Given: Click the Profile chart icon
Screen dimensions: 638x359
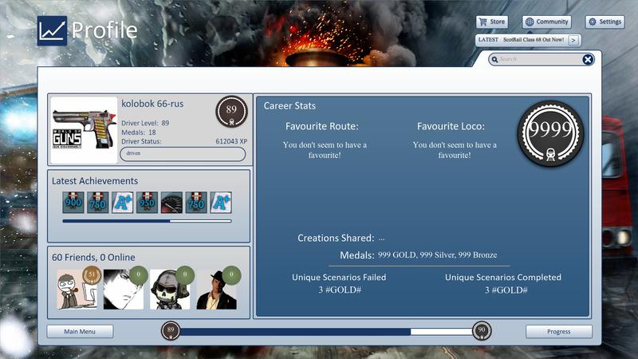Looking at the screenshot, I should click(52, 30).
